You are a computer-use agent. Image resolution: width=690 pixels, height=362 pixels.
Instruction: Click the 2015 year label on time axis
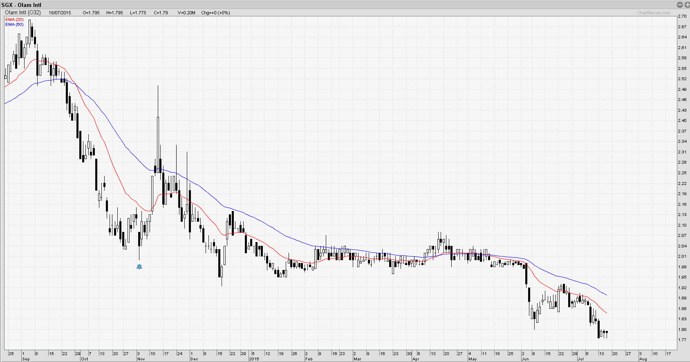click(x=254, y=359)
